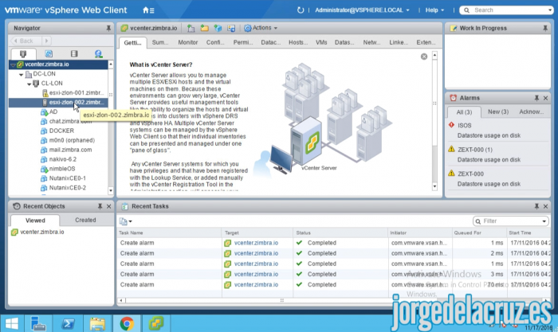
Task: Click the Create datacenter toolbar icon
Action: pyautogui.click(x=191, y=28)
